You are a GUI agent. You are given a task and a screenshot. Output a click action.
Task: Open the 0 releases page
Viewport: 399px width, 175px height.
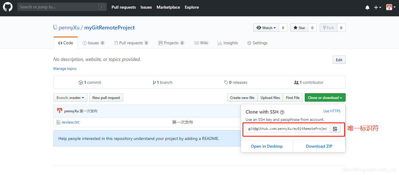coord(236,82)
